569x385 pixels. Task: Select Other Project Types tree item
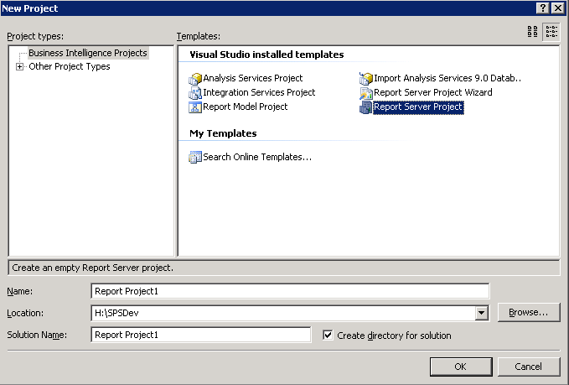tap(70, 66)
